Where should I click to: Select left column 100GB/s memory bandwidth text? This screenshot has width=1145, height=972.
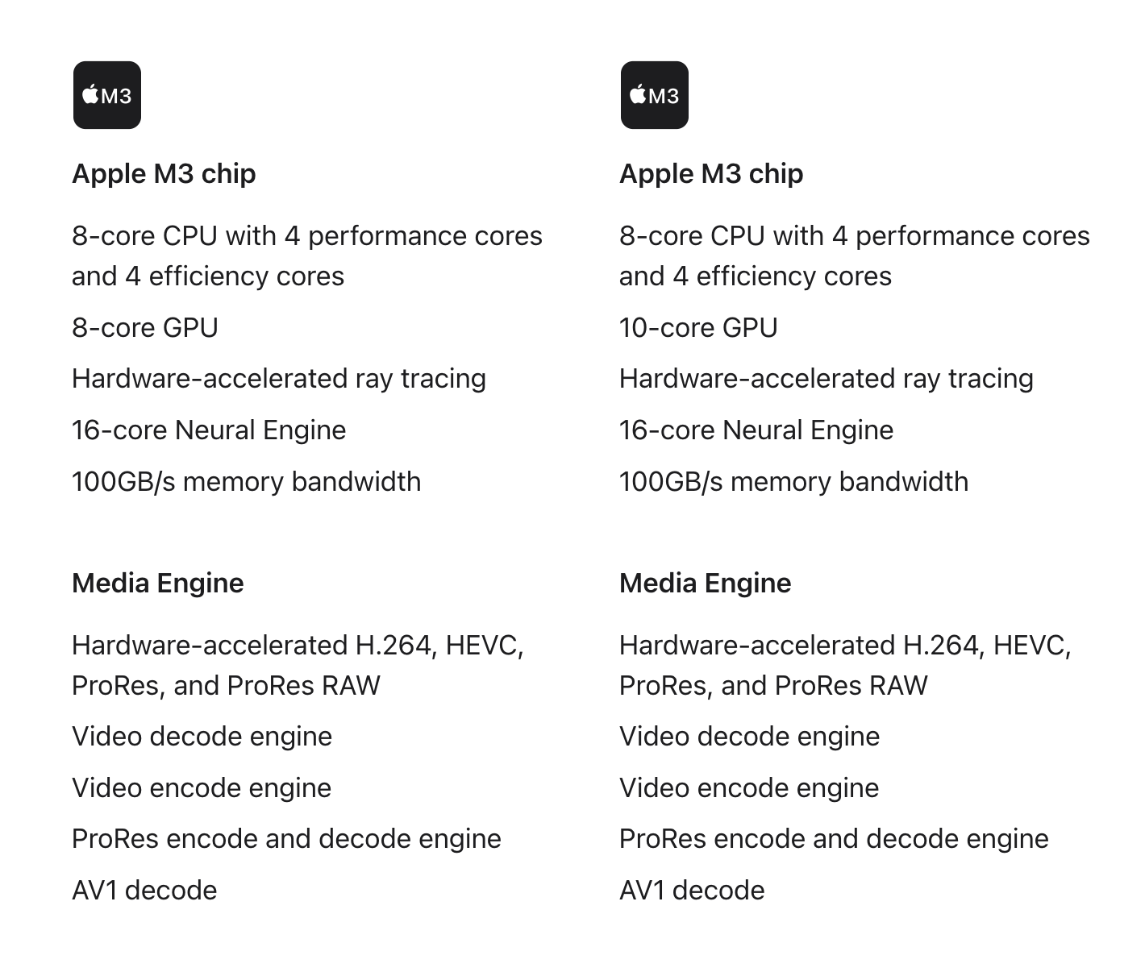[x=247, y=482]
